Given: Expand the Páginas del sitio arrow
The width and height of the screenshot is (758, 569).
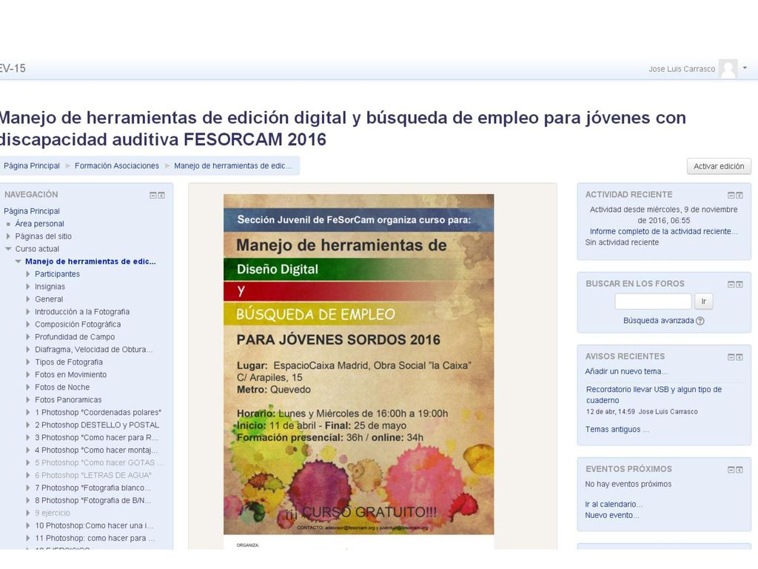Looking at the screenshot, I should click(8, 236).
